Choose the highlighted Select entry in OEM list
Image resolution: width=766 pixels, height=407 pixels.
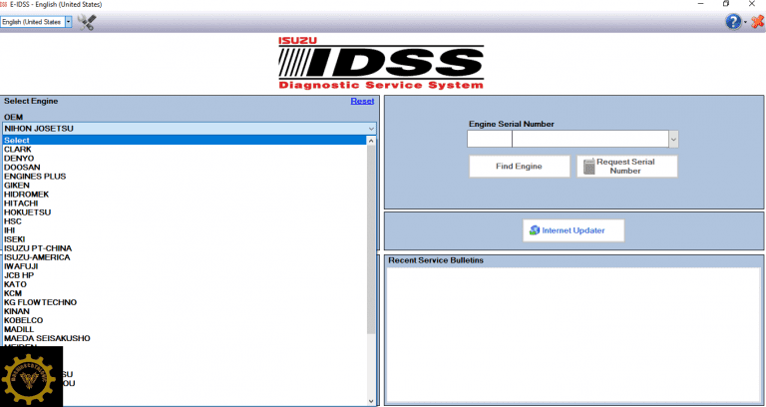pyautogui.click(x=185, y=141)
